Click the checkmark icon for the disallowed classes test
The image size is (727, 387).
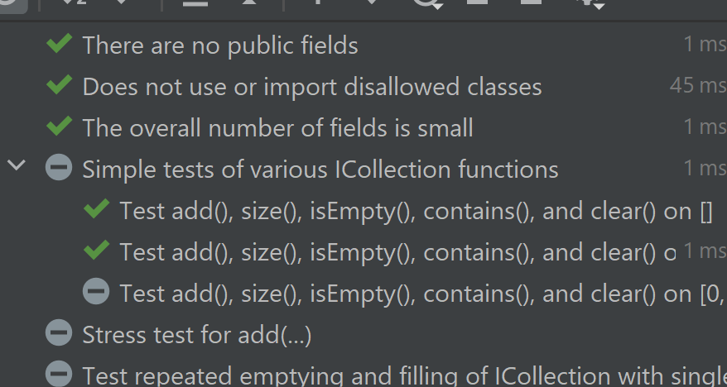pyautogui.click(x=59, y=86)
